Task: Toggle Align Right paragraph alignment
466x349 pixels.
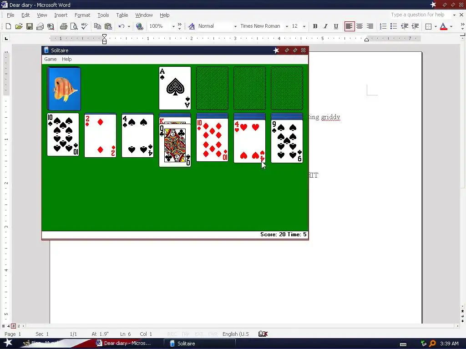Action: 370,26
